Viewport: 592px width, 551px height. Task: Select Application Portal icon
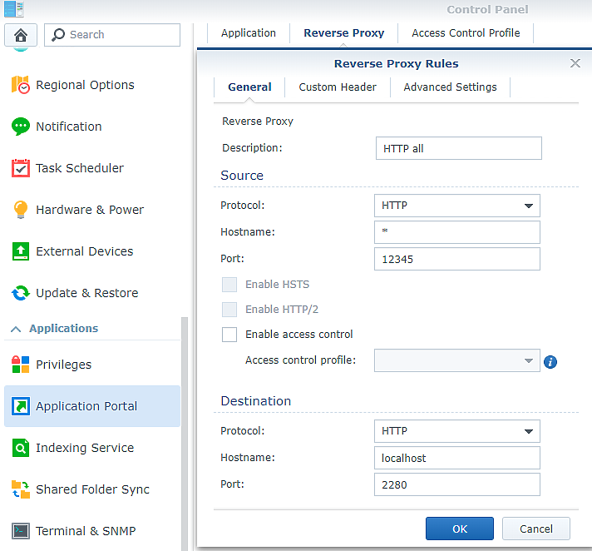[x=21, y=406]
